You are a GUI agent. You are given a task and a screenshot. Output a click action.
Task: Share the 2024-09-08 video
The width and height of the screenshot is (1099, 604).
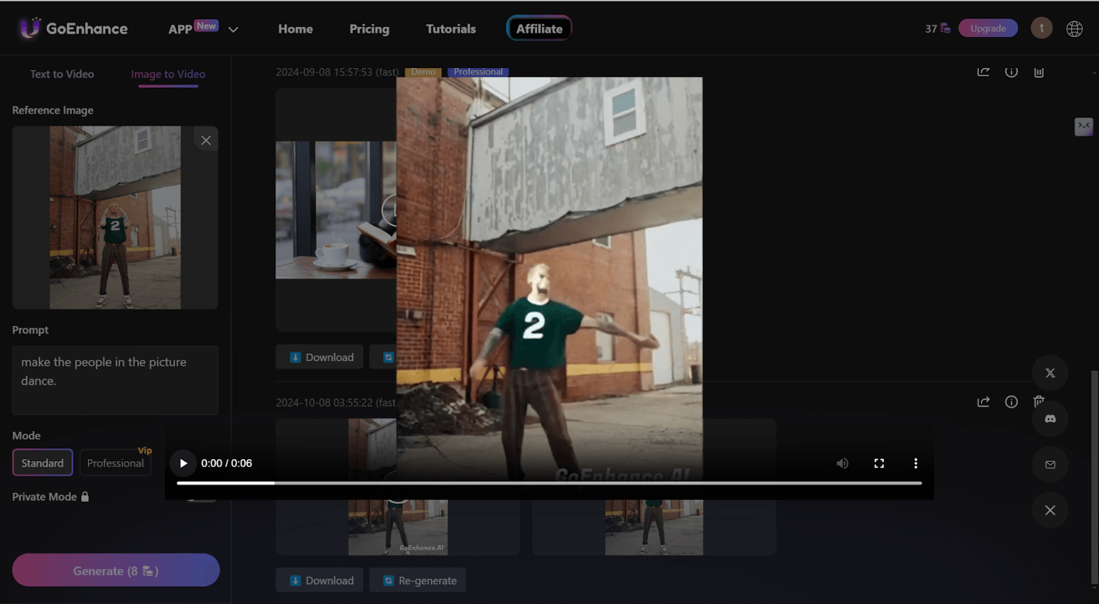point(984,71)
